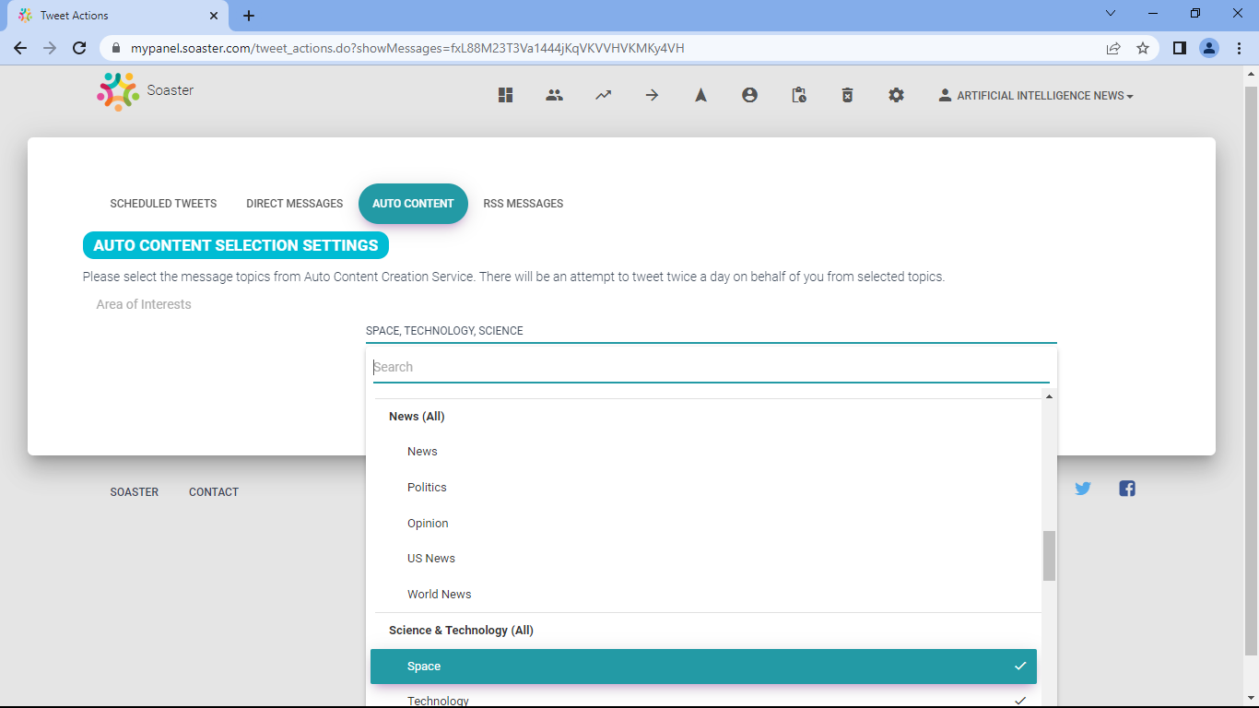Open the account circle profile icon
Image resolution: width=1259 pixels, height=708 pixels.
point(749,95)
